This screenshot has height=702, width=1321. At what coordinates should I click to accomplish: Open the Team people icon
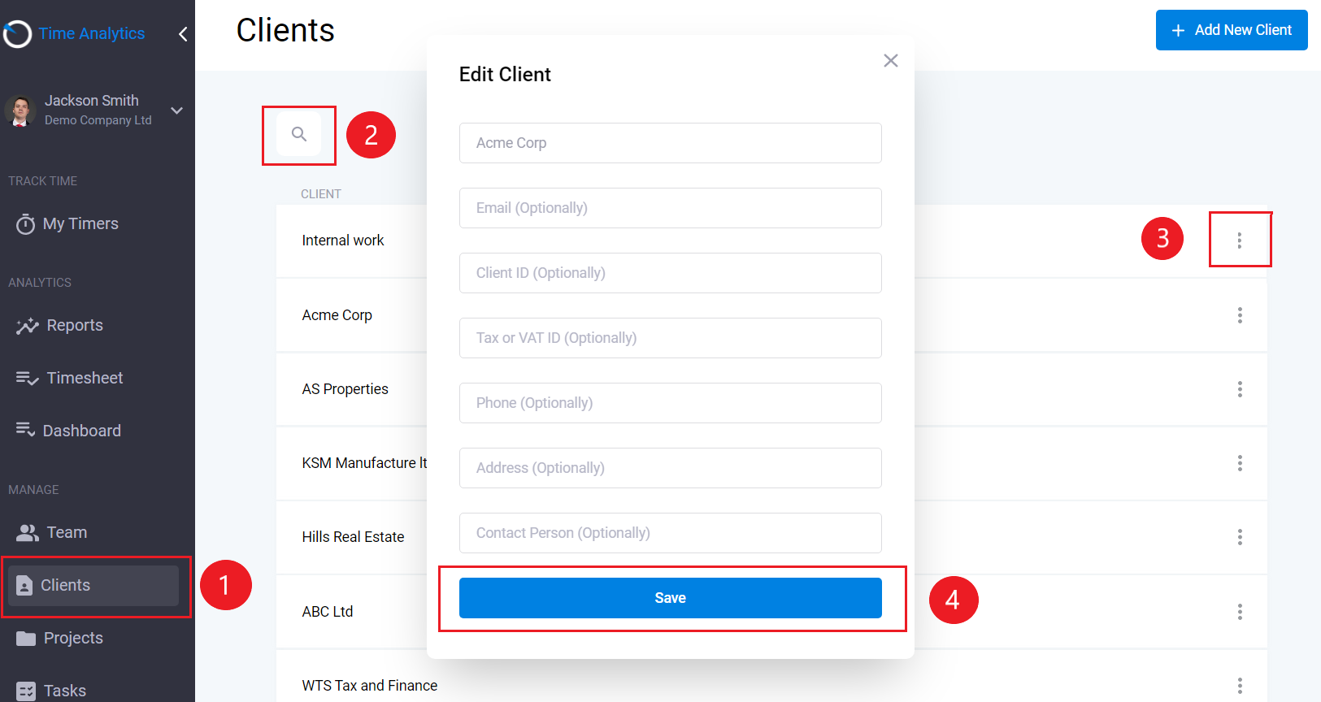pos(28,532)
